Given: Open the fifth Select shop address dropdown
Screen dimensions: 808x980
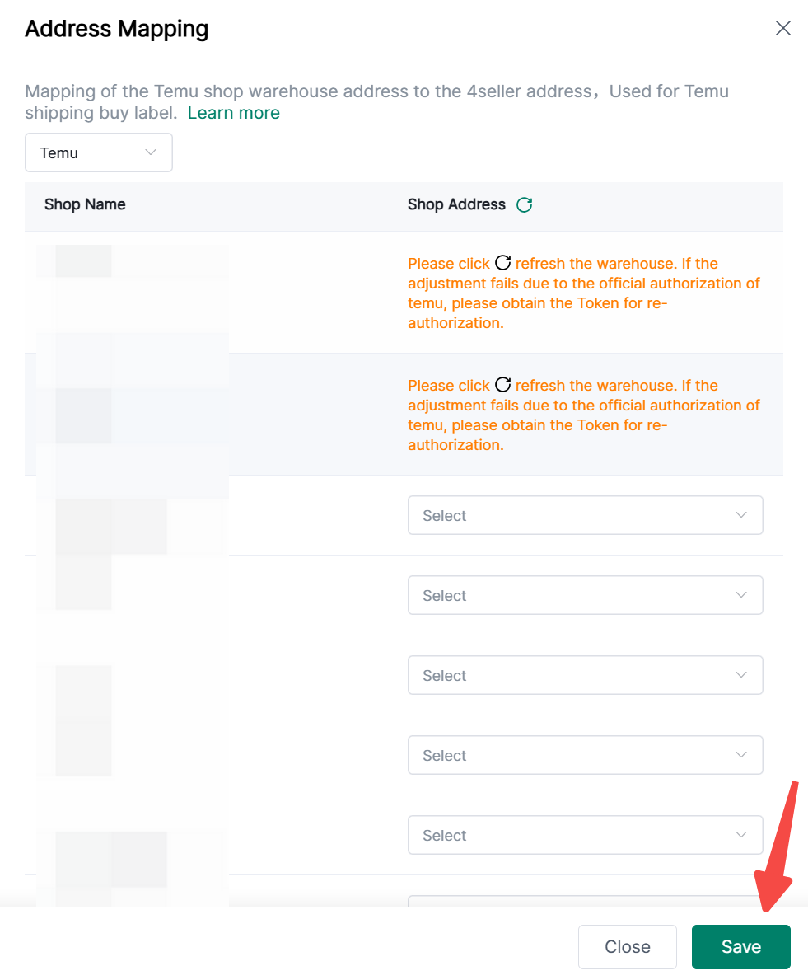Looking at the screenshot, I should point(585,835).
